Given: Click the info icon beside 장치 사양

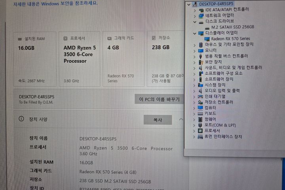Looking at the screenshot, I should [x=21, y=119].
